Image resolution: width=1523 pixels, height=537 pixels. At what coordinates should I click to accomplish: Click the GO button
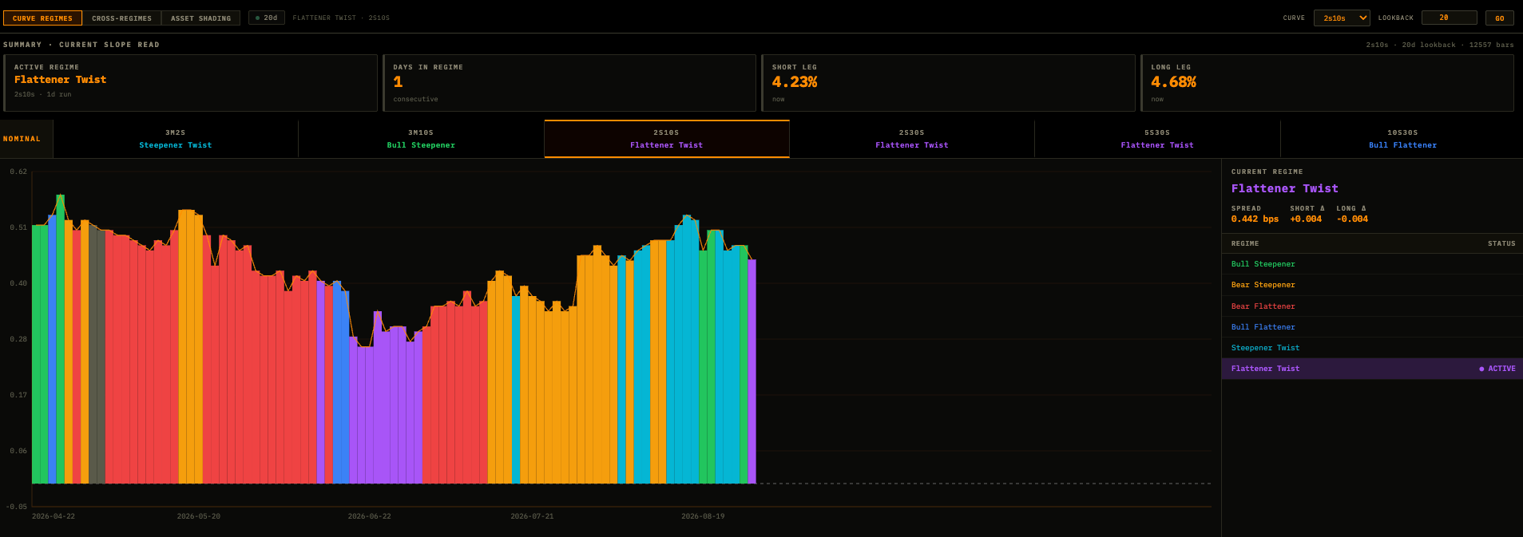point(1499,18)
